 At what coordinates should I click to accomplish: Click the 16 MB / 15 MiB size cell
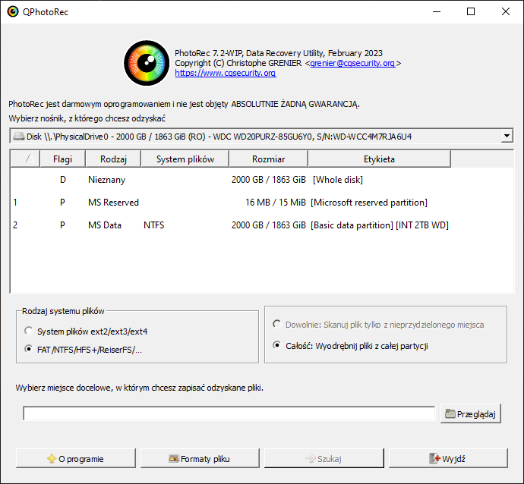[276, 203]
